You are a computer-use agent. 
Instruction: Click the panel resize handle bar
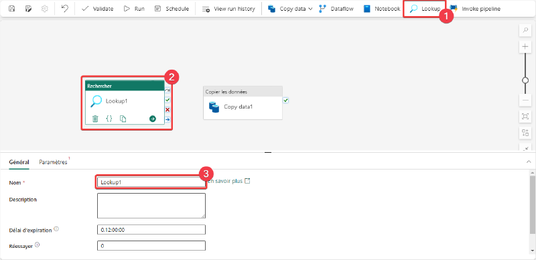point(268,153)
